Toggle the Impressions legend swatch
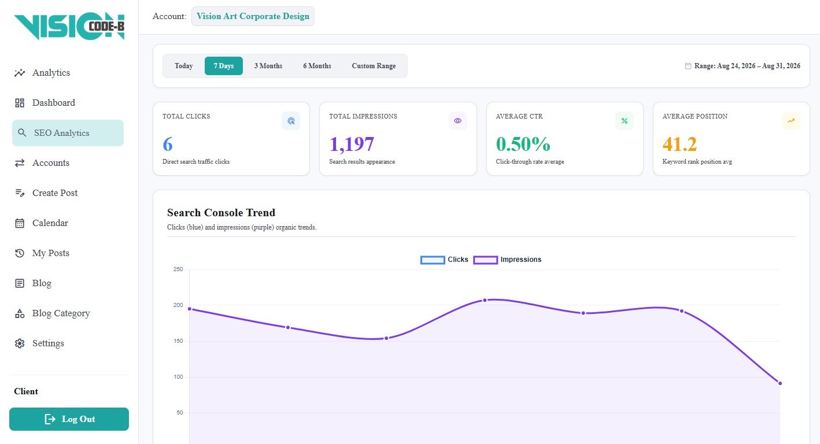This screenshot has width=820, height=444. tap(486, 260)
